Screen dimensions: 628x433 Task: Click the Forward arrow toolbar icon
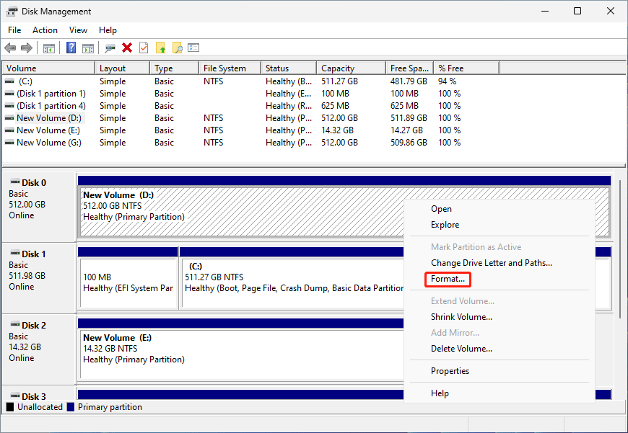click(27, 48)
